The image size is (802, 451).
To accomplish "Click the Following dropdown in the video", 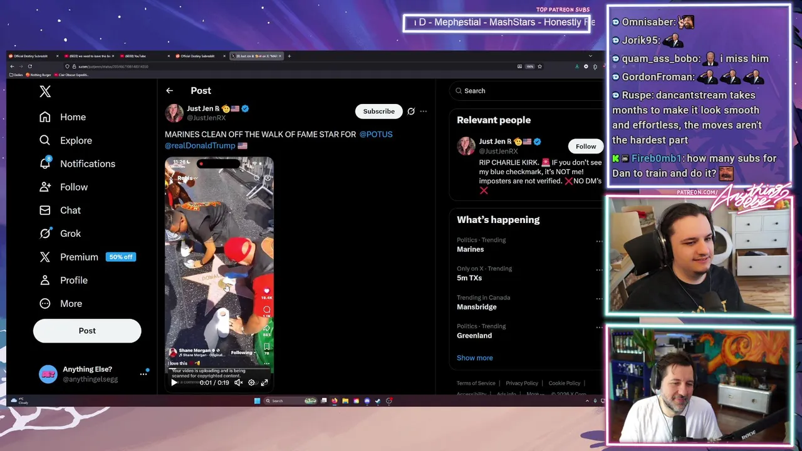I will click(x=242, y=353).
